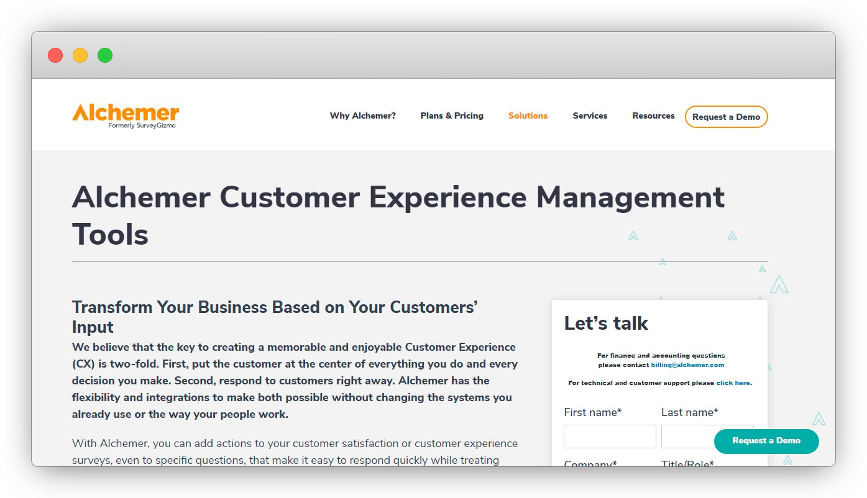This screenshot has width=867, height=498.
Task: Click the 'First name*' label
Action: pyautogui.click(x=593, y=412)
